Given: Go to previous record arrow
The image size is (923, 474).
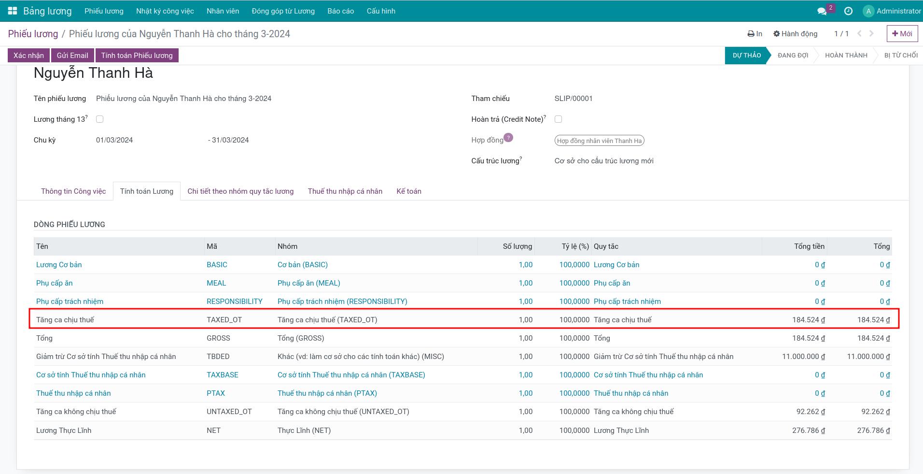Looking at the screenshot, I should click(x=859, y=33).
